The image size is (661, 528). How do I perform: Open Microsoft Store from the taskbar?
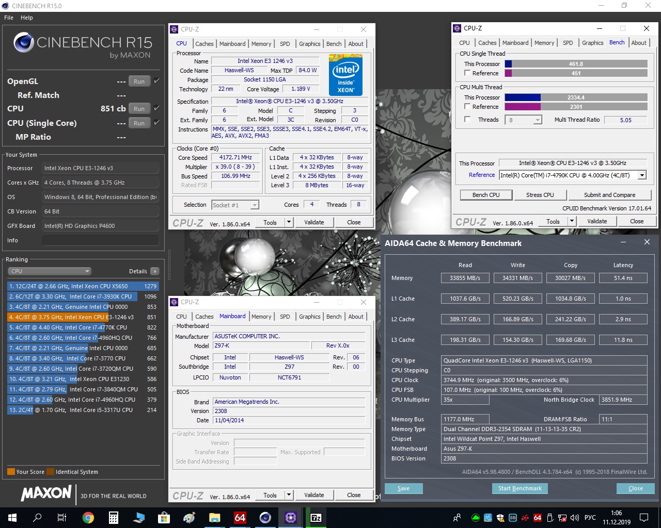pos(164,517)
